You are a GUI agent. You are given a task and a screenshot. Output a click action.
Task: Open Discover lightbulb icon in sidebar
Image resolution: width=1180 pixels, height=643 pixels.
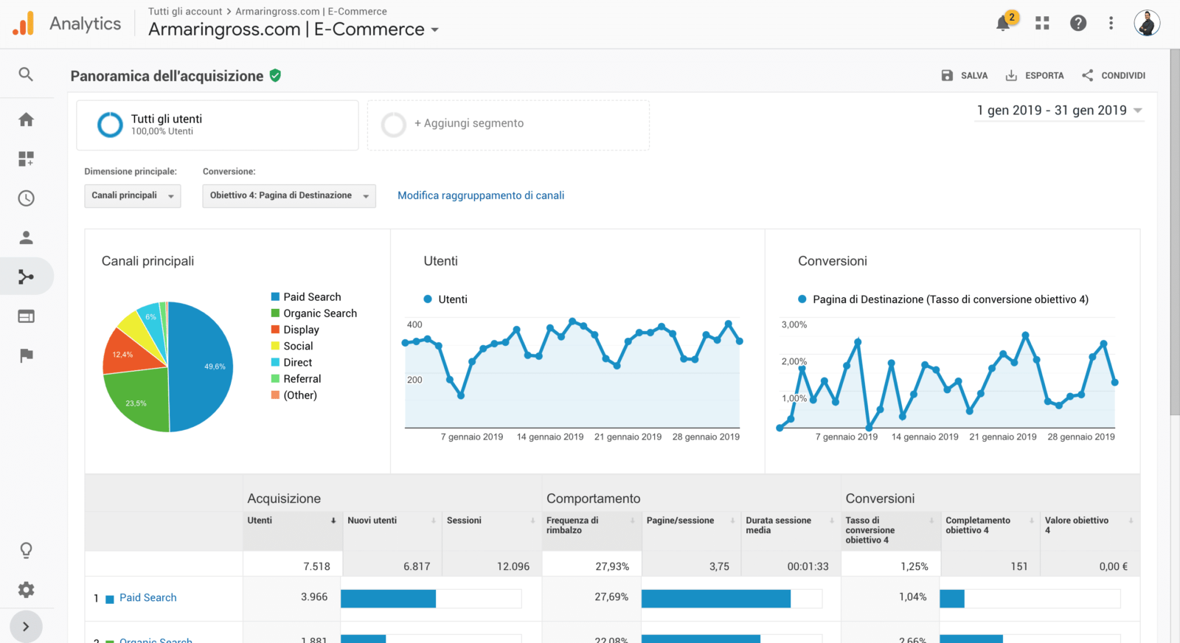point(26,551)
